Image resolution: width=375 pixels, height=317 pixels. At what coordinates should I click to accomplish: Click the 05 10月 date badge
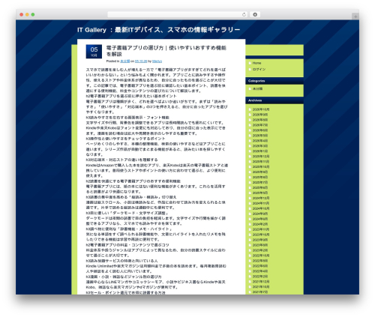(x=94, y=52)
